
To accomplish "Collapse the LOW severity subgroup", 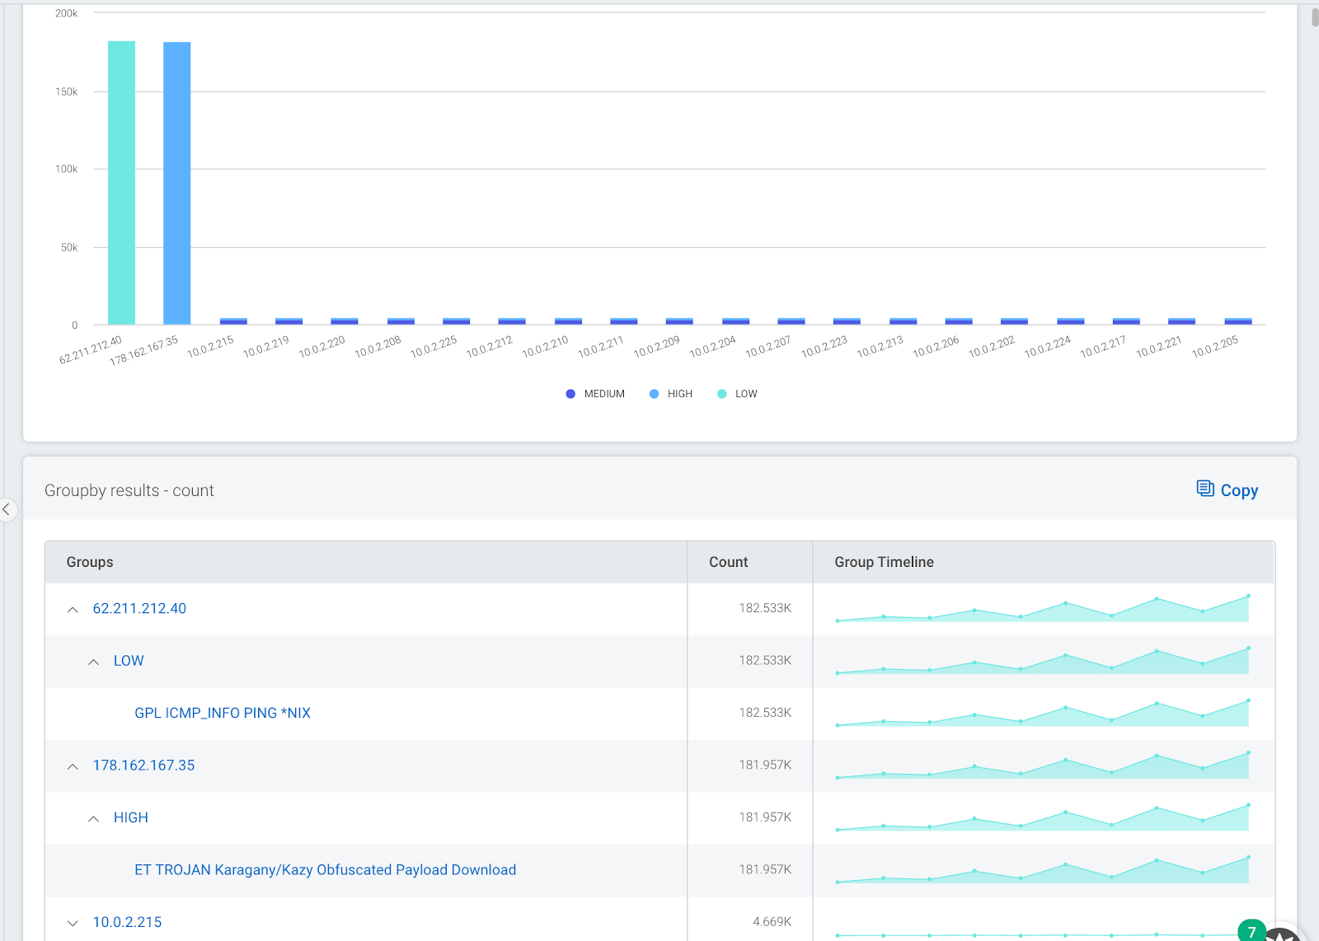I will 94,662.
